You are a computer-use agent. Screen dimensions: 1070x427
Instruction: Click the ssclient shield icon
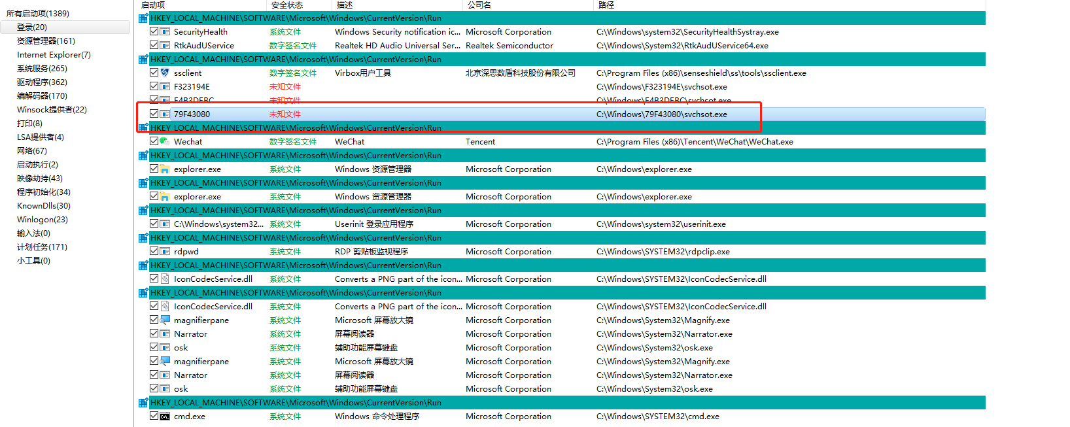click(x=165, y=73)
